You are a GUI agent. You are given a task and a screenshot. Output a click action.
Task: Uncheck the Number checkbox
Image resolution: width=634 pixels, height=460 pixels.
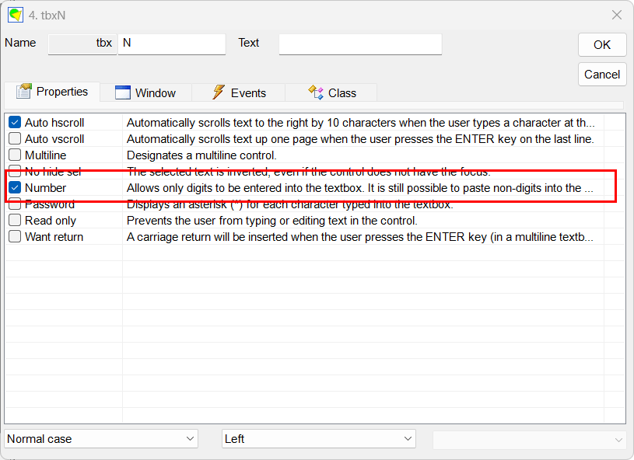click(15, 188)
